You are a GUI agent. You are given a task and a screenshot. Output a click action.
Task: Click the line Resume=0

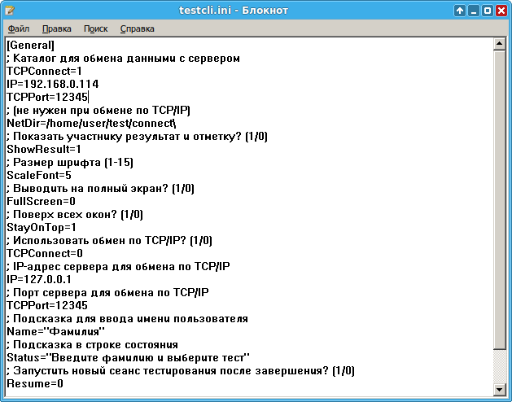point(35,383)
